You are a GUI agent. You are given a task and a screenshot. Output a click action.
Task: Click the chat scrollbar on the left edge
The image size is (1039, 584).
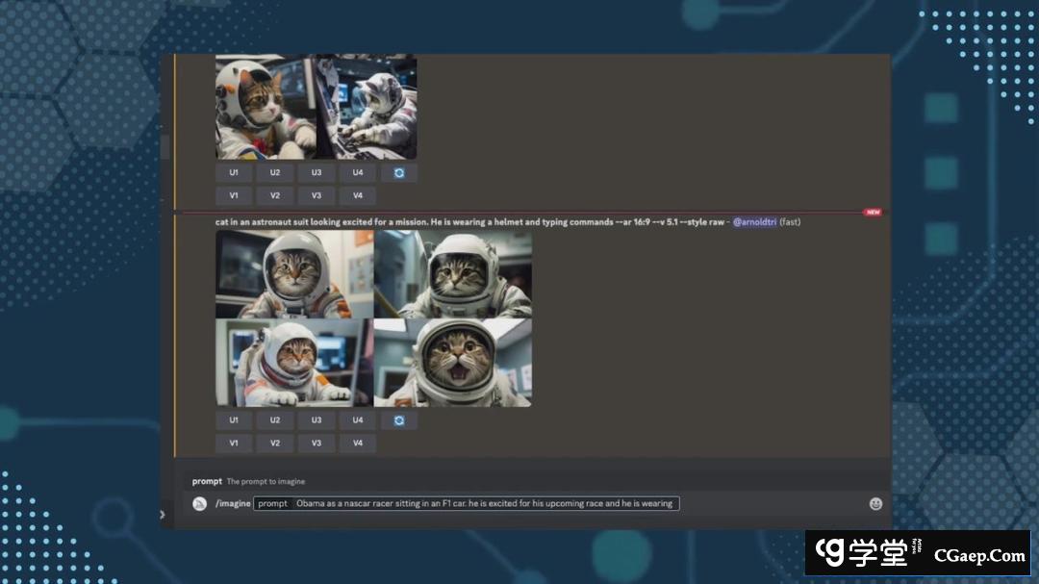click(165, 146)
